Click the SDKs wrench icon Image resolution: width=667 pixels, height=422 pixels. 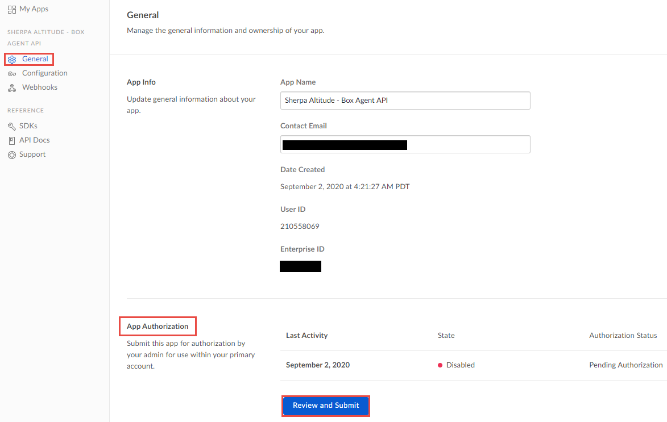click(x=12, y=126)
